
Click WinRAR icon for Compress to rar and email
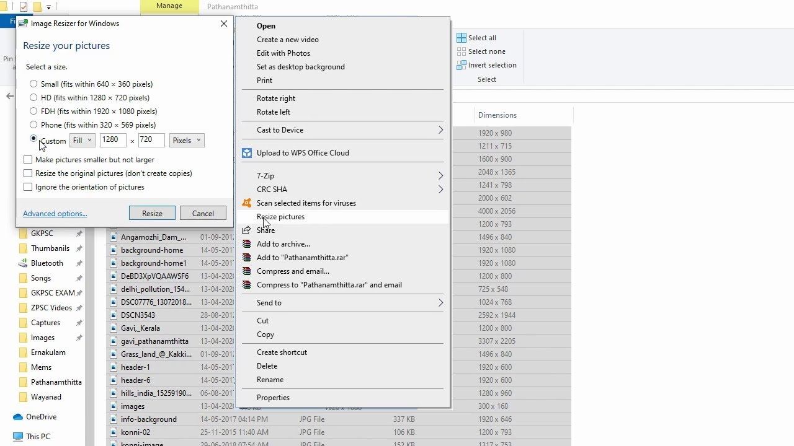(x=247, y=284)
